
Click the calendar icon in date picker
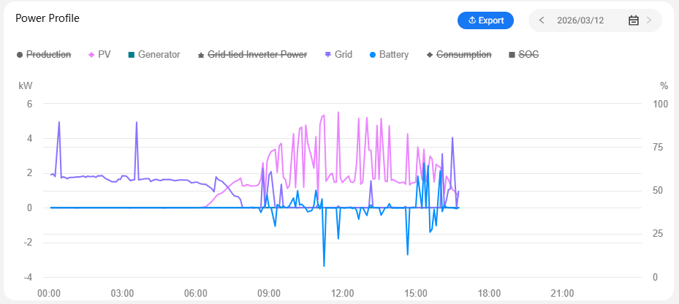coord(634,20)
